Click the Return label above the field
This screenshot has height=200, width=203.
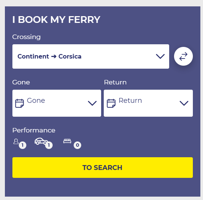point(115,82)
